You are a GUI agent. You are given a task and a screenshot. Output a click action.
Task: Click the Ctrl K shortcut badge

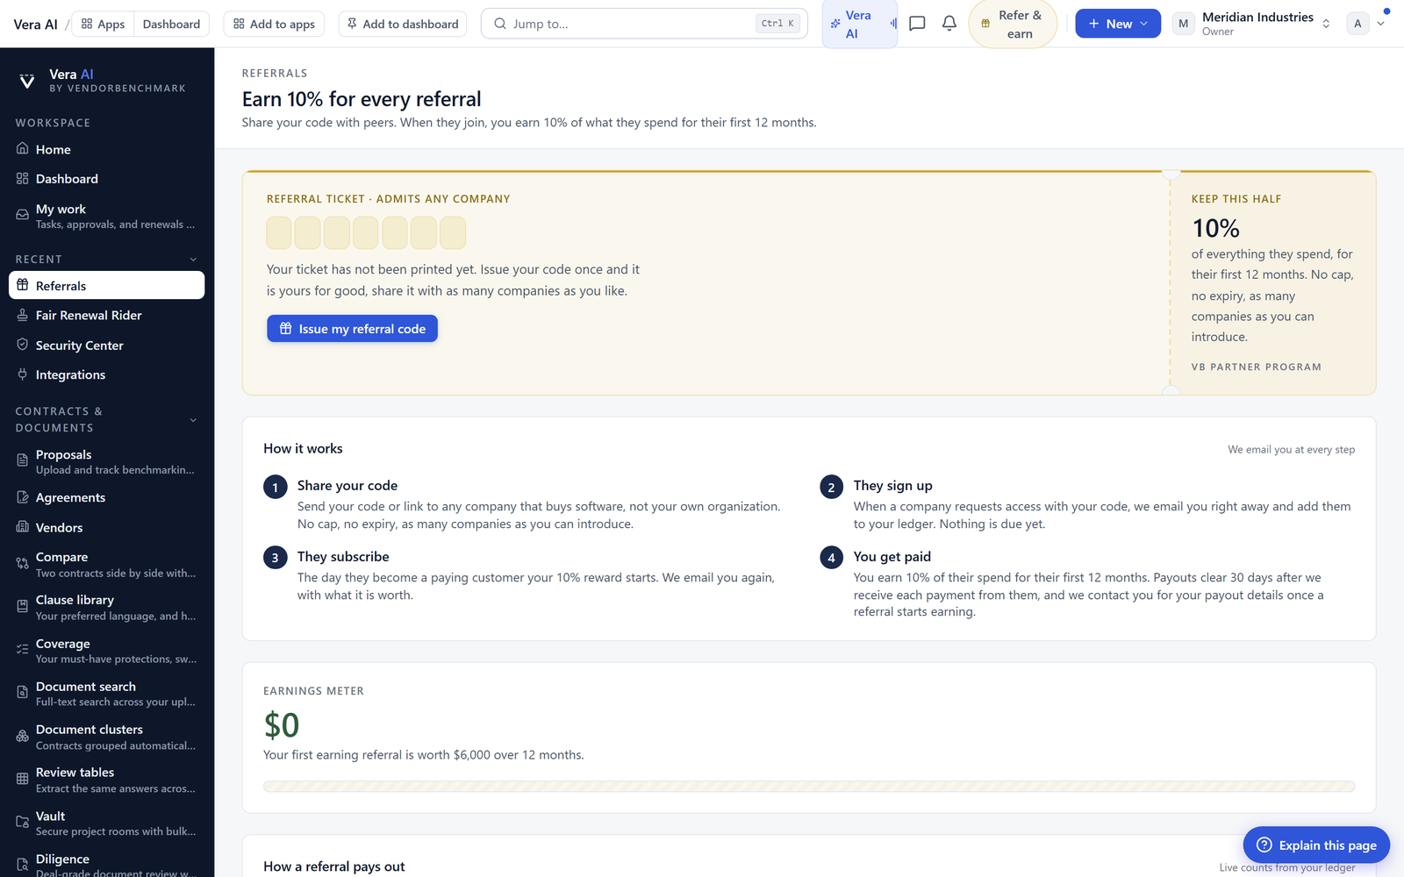pos(777,24)
